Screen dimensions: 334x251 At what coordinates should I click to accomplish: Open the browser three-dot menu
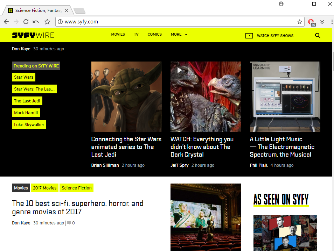point(332,22)
